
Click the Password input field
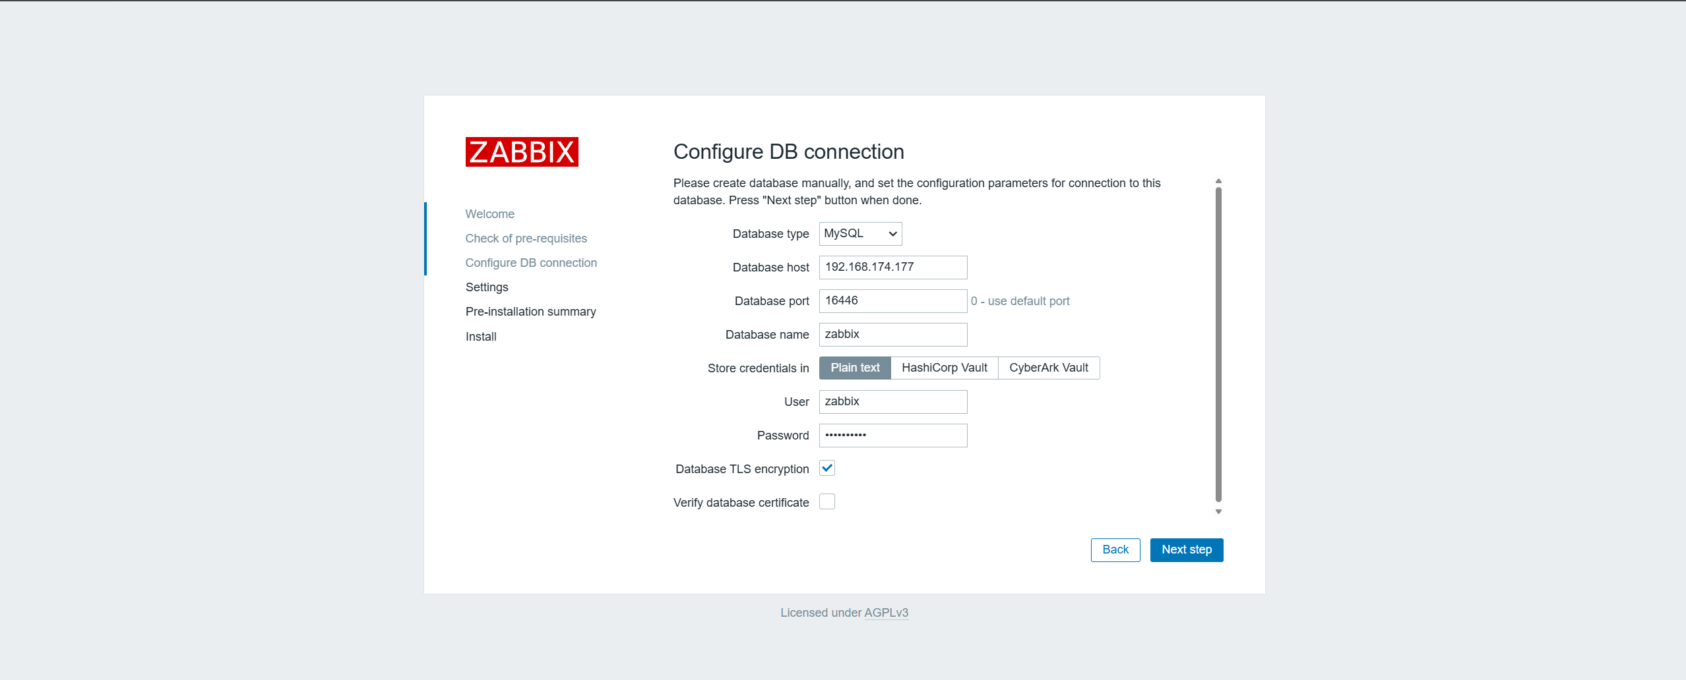click(x=893, y=436)
